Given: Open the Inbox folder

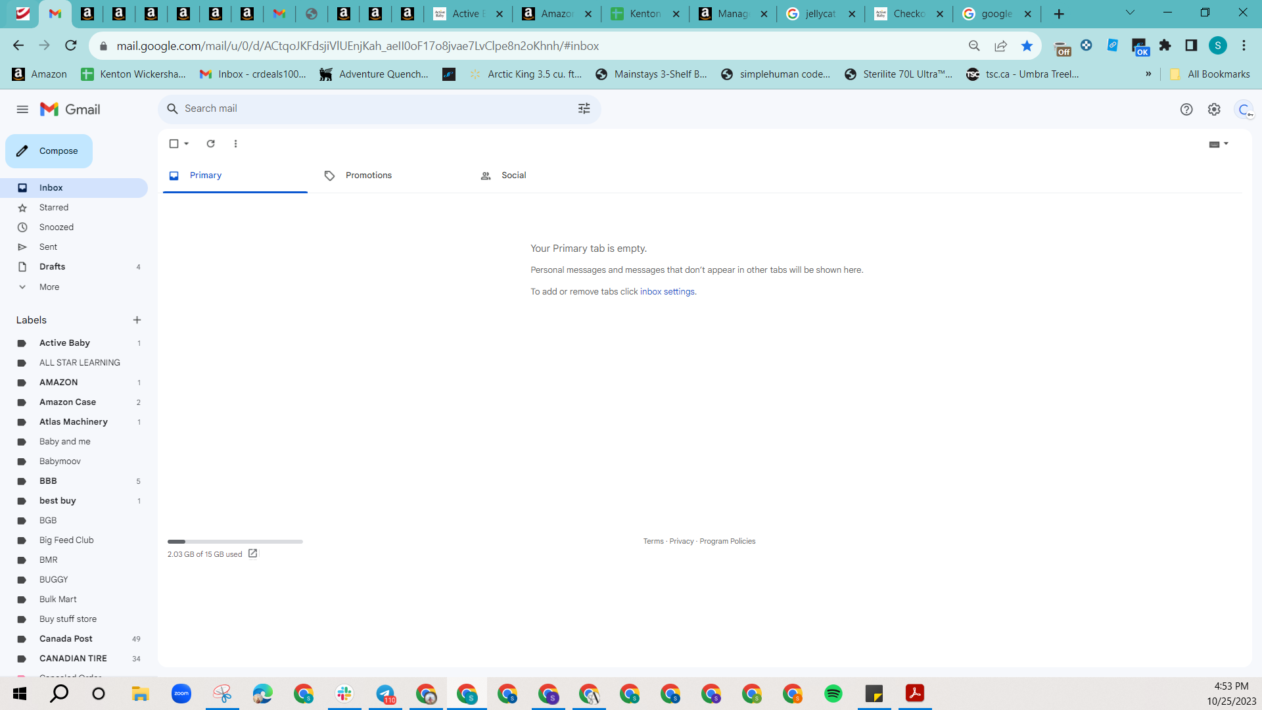Looking at the screenshot, I should 74,188.
